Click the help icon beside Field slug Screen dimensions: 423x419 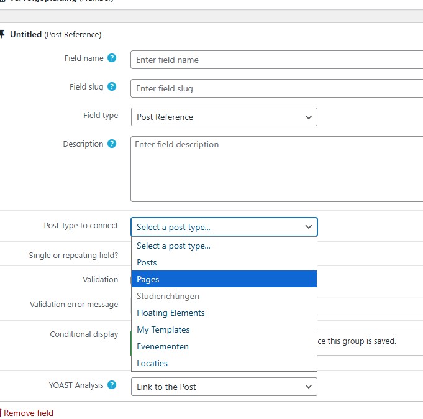112,87
